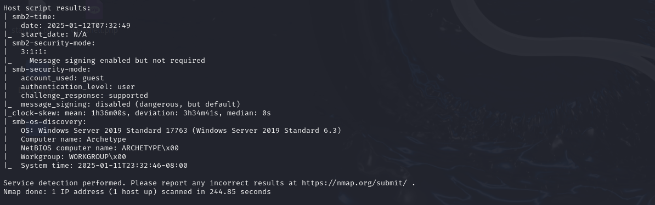The image size is (655, 205).
Task: Click the 3:1:1 dialect line
Action: click(x=34, y=52)
